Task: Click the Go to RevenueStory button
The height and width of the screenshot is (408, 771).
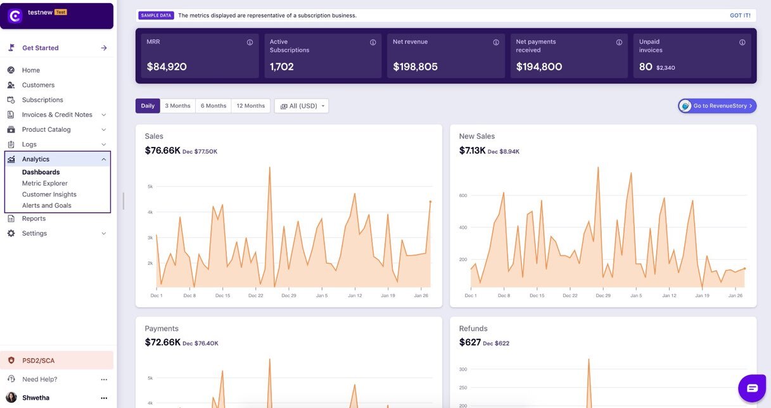Action: (x=717, y=106)
